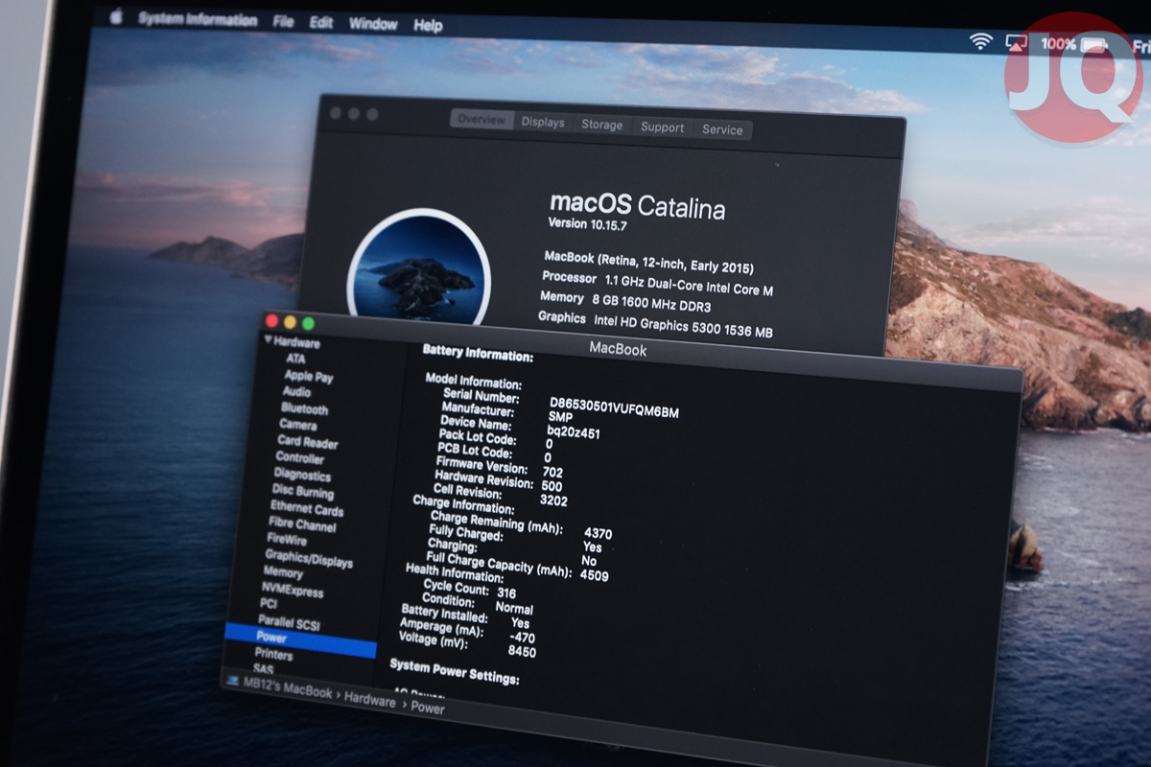The image size is (1151, 767).
Task: Collapse the Hardware section triangle
Action: (270, 340)
